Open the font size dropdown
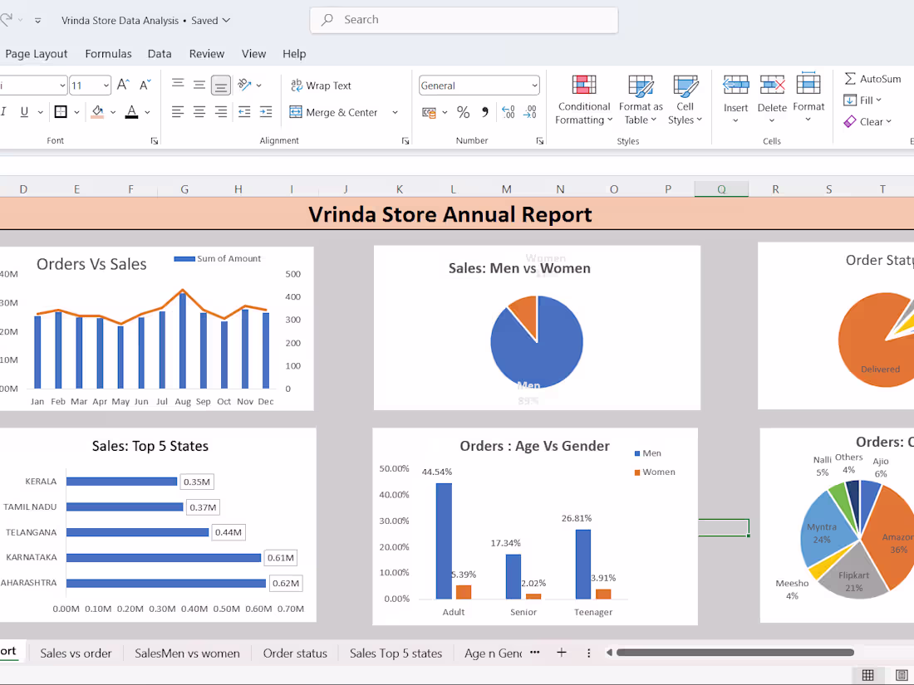This screenshot has height=685, width=914. click(x=106, y=86)
